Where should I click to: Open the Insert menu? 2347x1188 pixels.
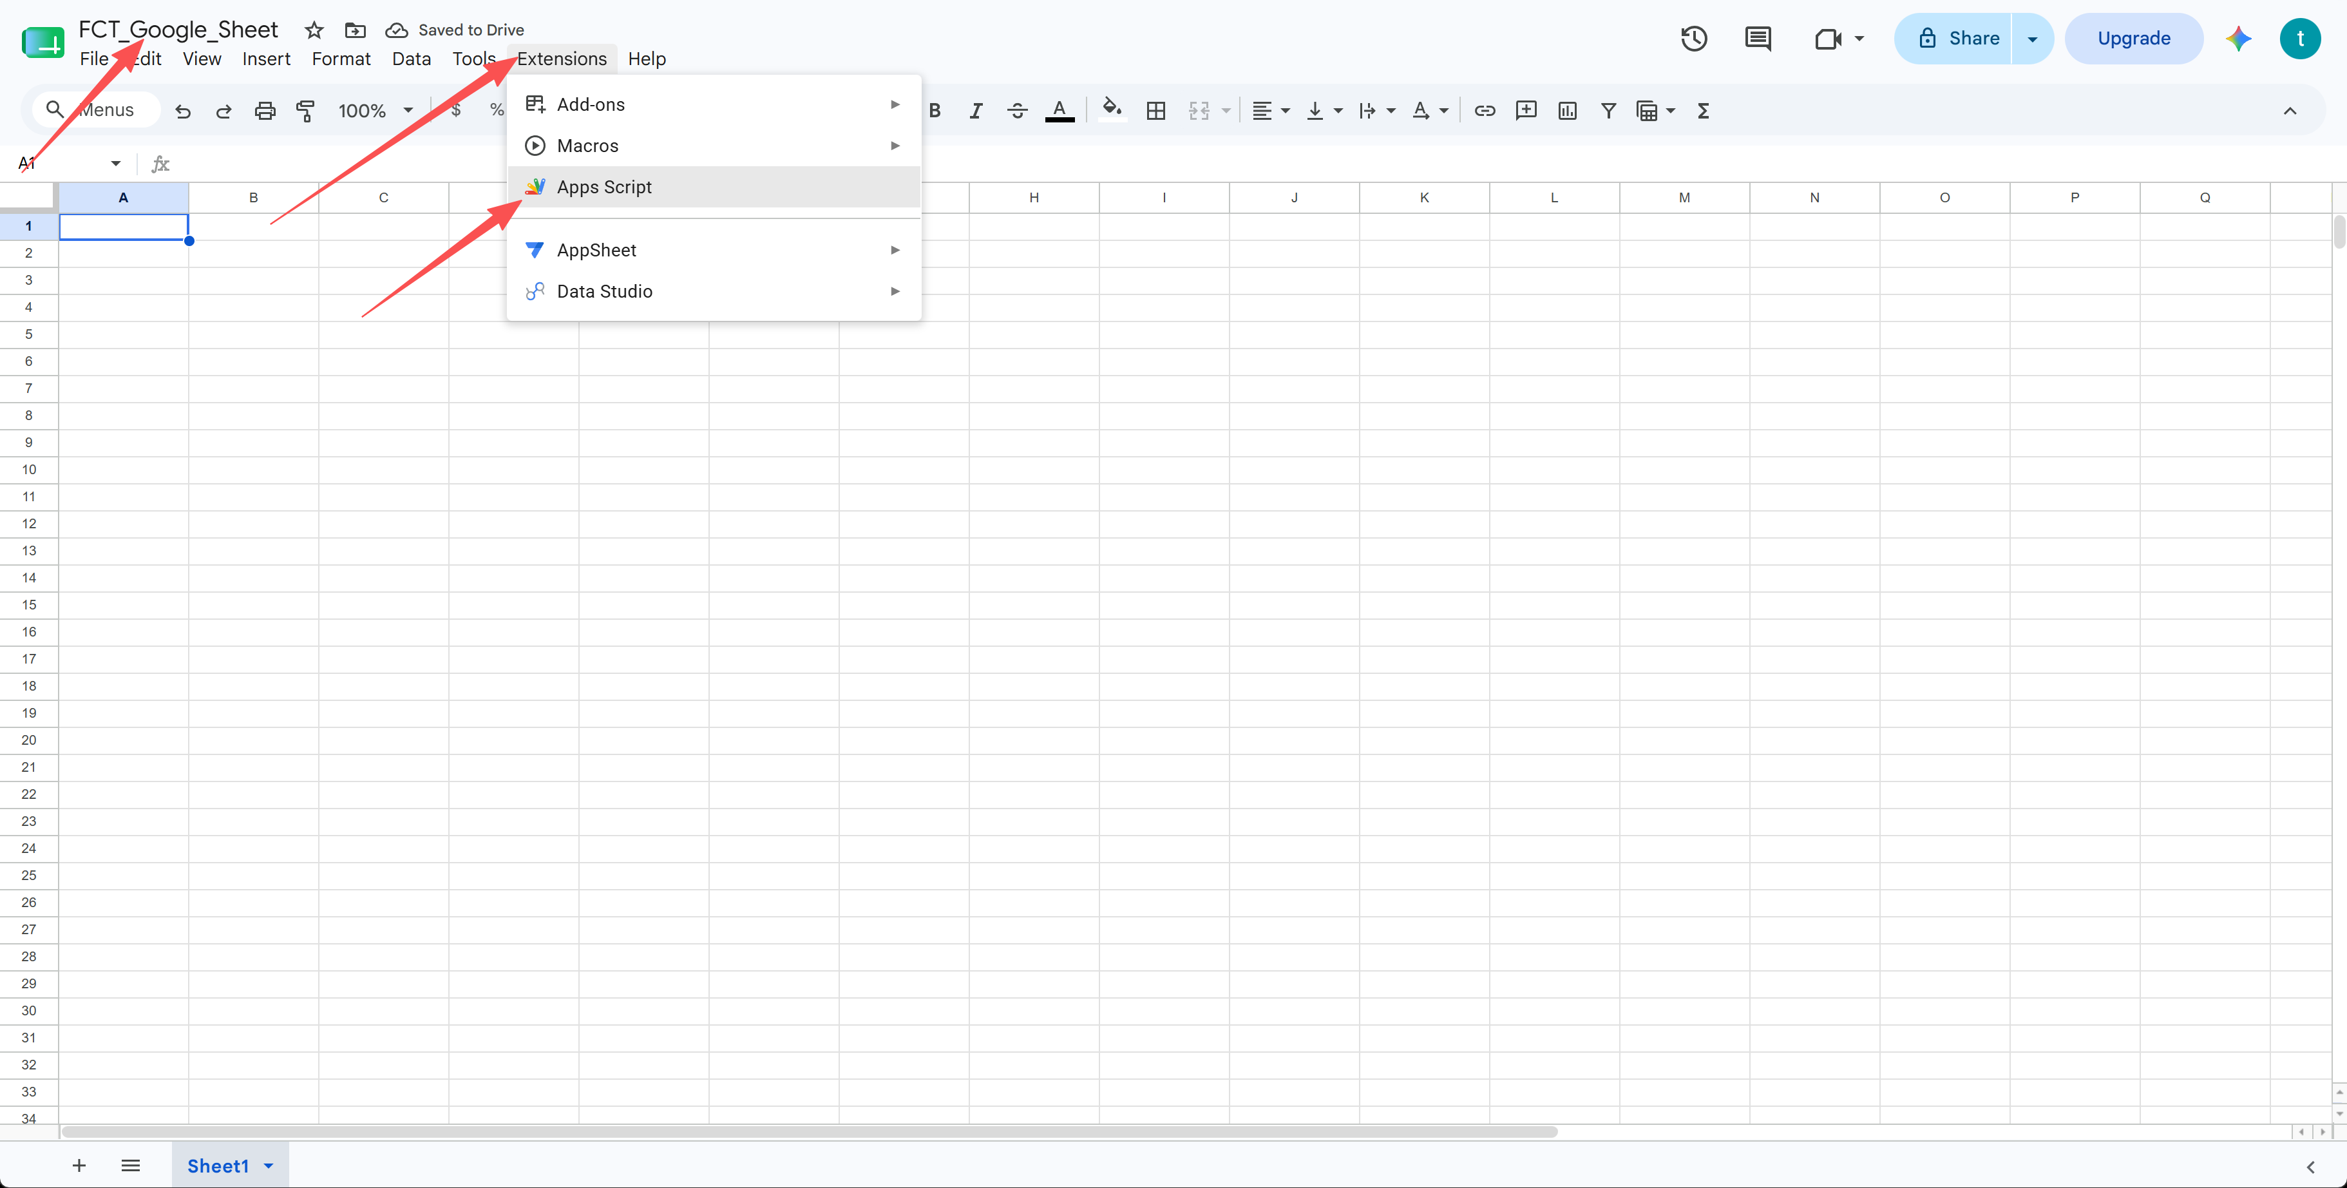tap(266, 59)
